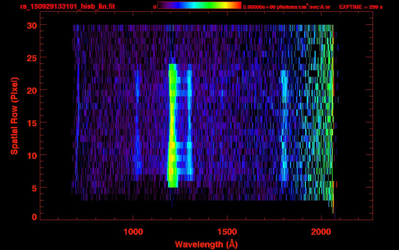The width and height of the screenshot is (399, 250).
Task: Select the color bar's minimum label 0
Action: 155,7
